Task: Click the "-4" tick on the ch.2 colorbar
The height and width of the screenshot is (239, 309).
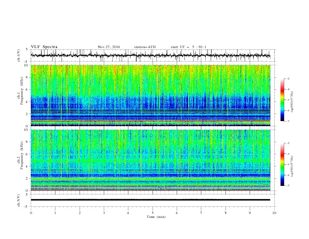Action: click(288, 154)
